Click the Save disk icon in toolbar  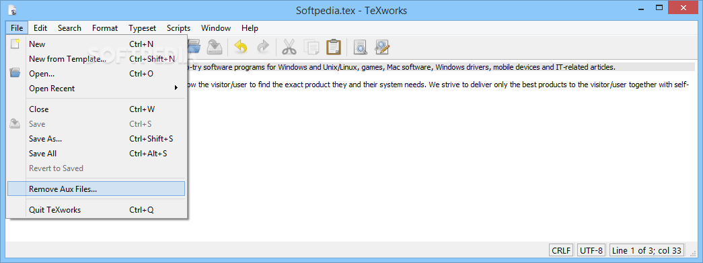tap(215, 46)
